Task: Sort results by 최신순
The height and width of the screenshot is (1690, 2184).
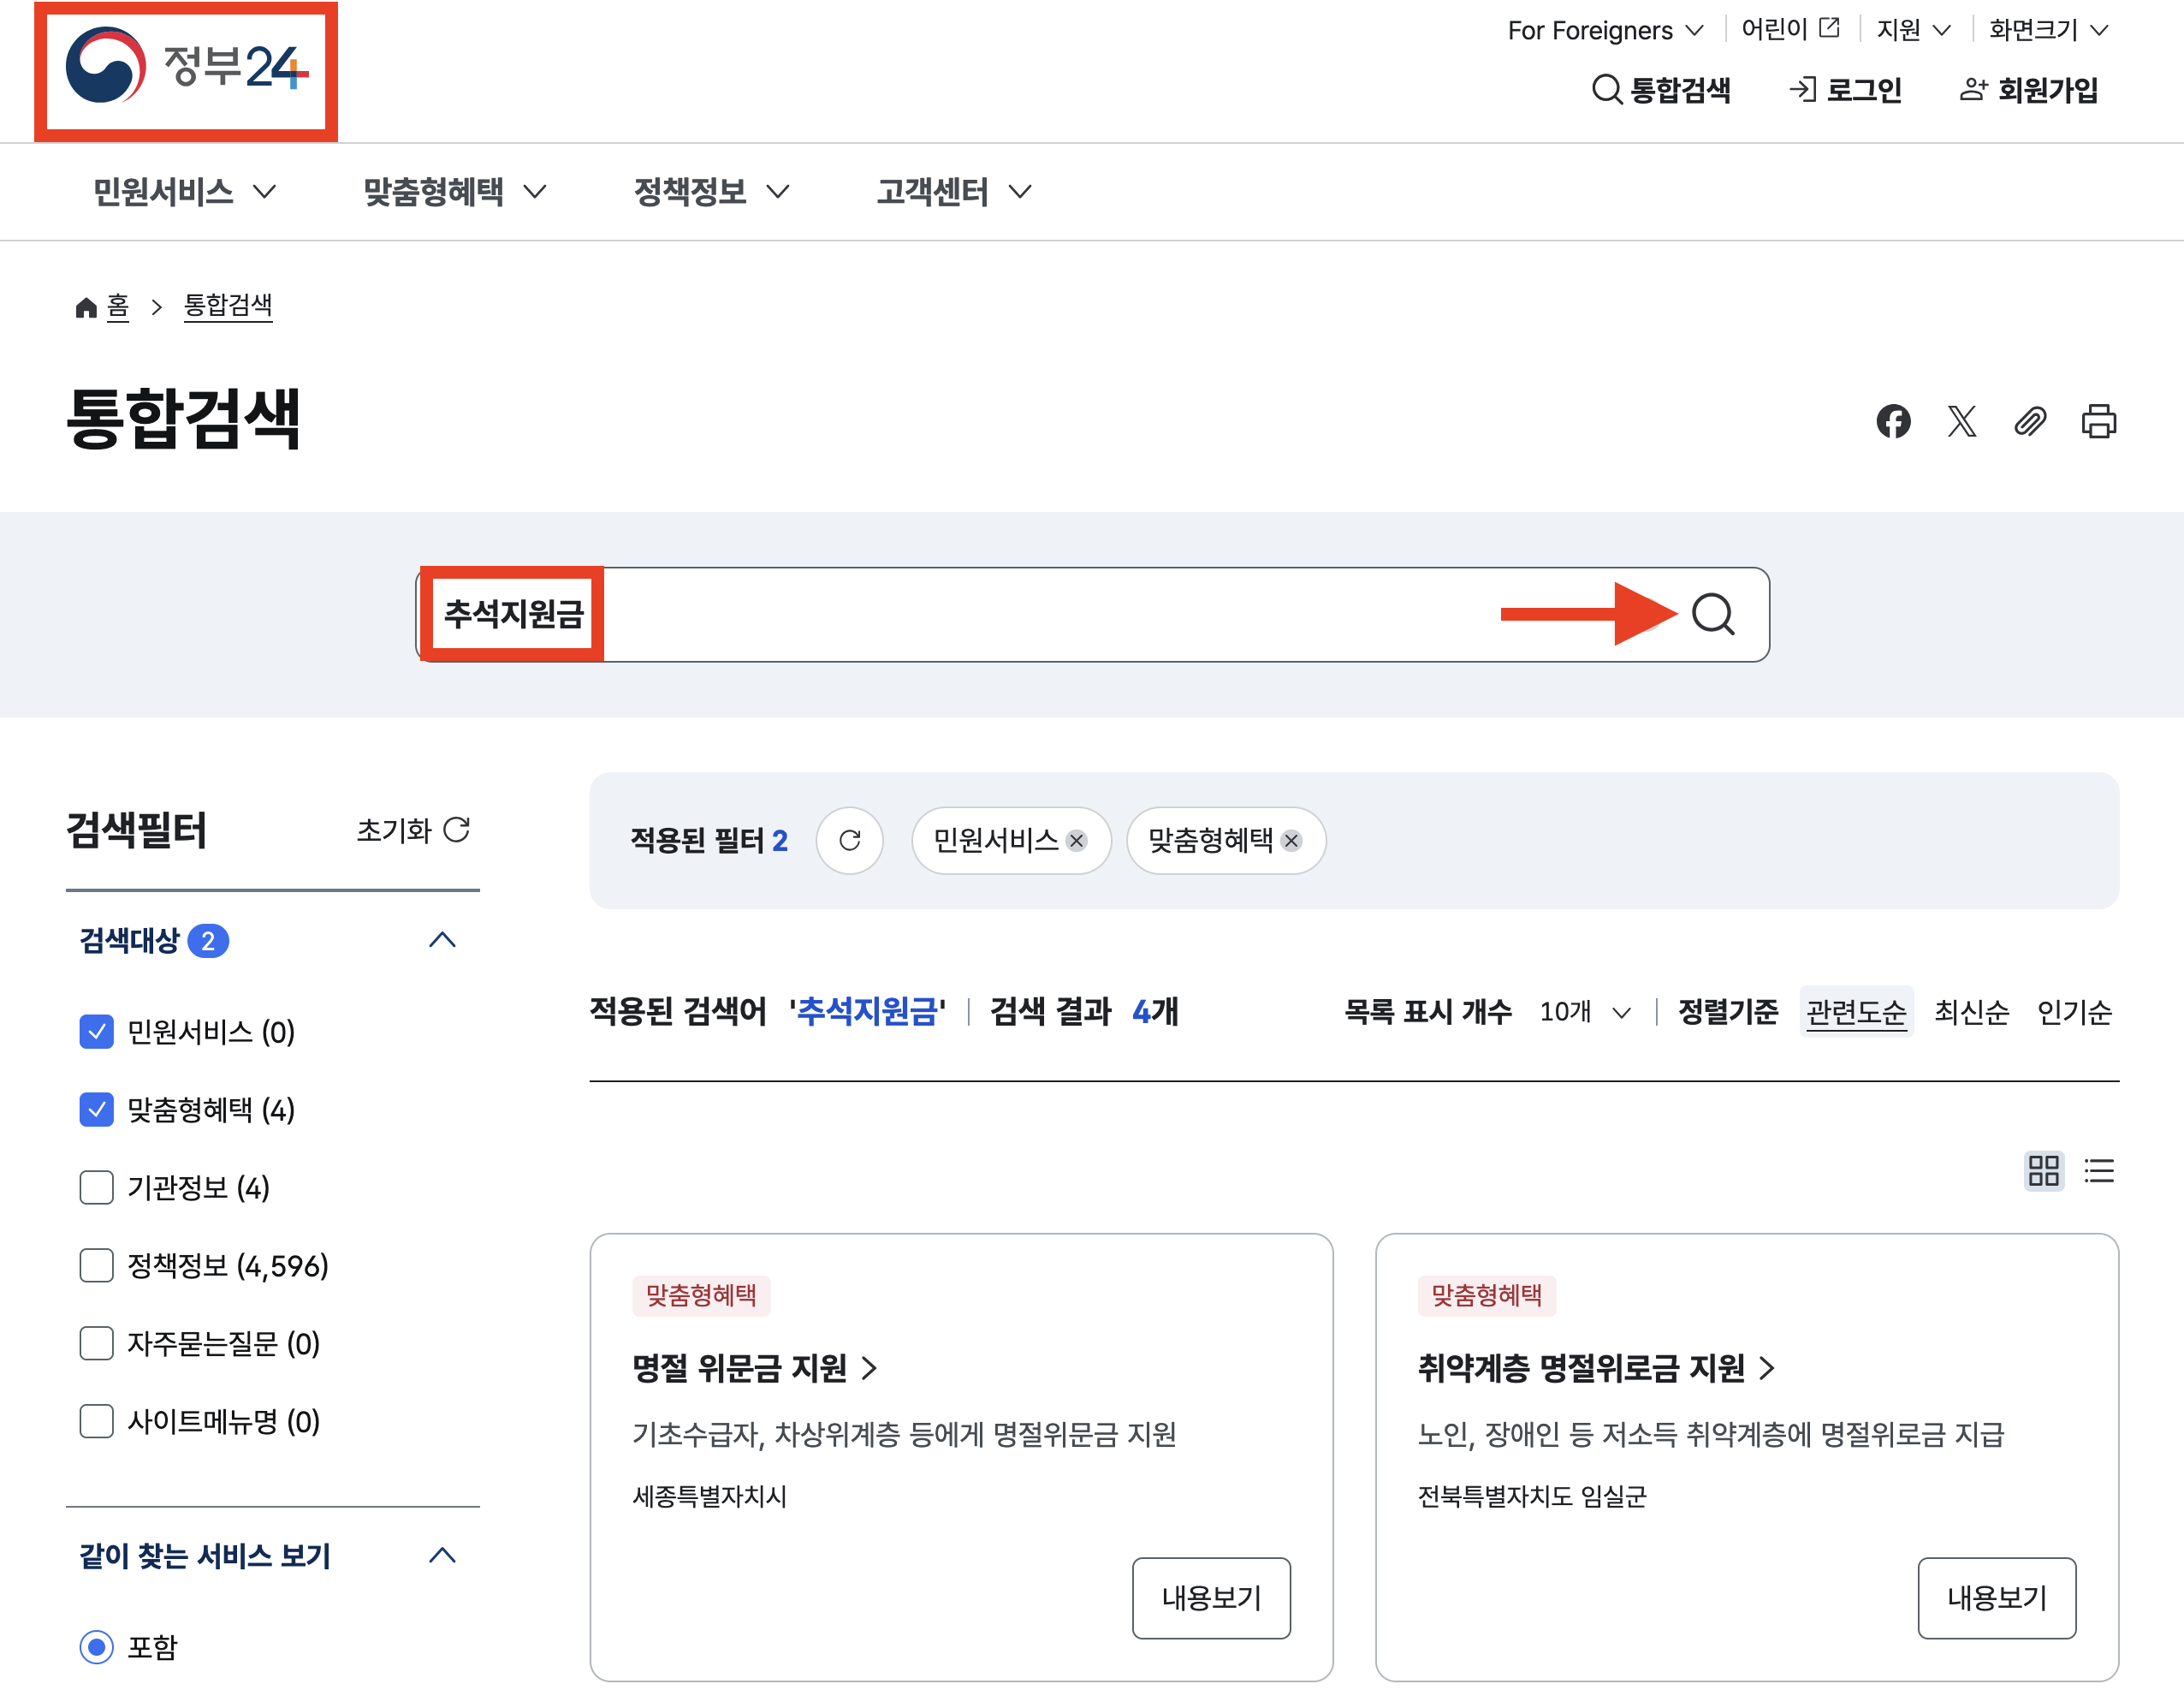Action: point(1971,1012)
